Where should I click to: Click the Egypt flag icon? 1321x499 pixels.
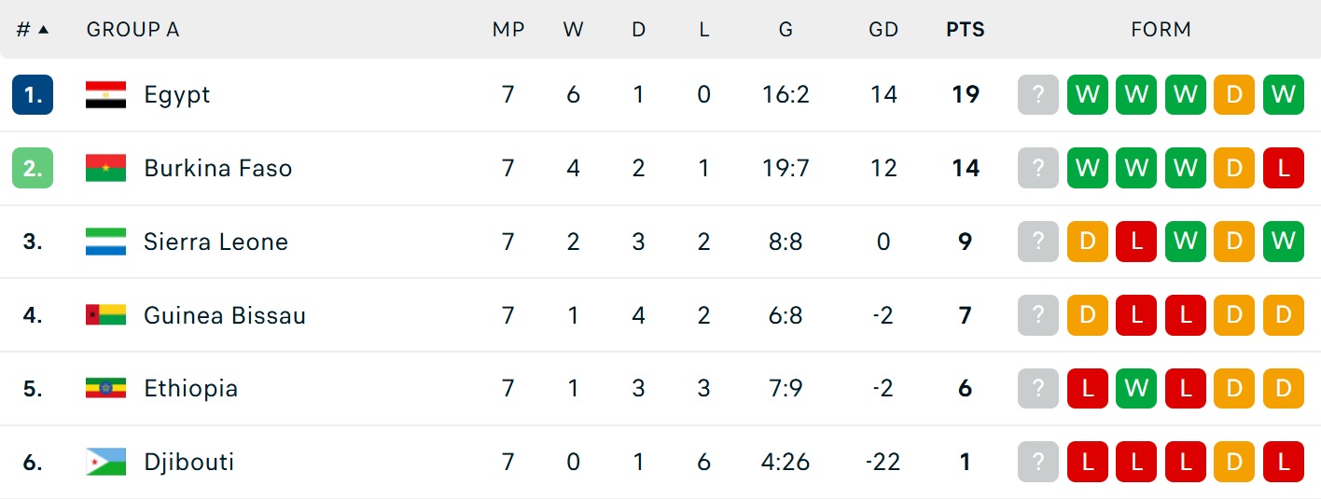click(105, 94)
